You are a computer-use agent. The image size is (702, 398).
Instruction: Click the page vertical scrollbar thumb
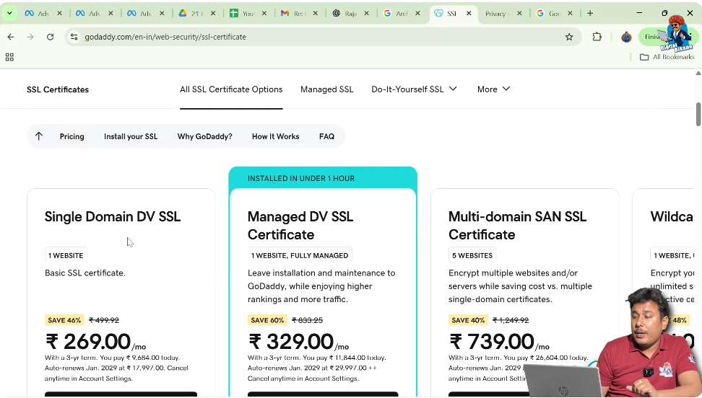click(698, 114)
